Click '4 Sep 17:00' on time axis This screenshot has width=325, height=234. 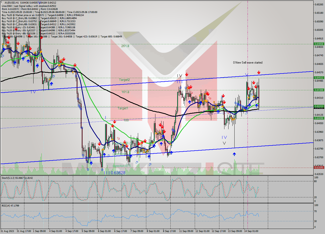(x=72, y=231)
